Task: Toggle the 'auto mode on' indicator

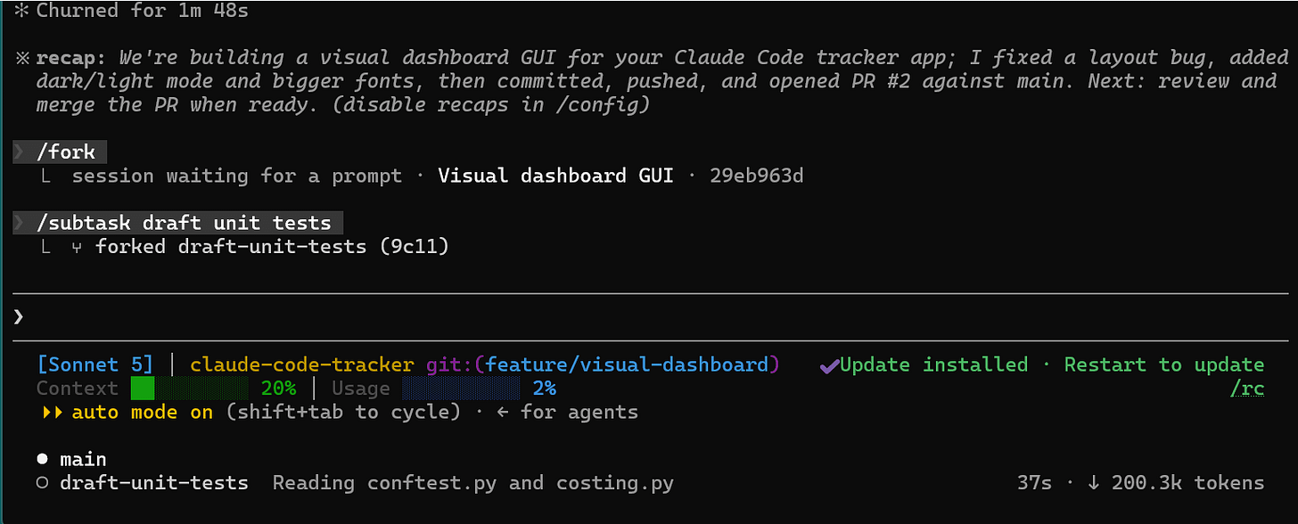Action: pos(143,413)
